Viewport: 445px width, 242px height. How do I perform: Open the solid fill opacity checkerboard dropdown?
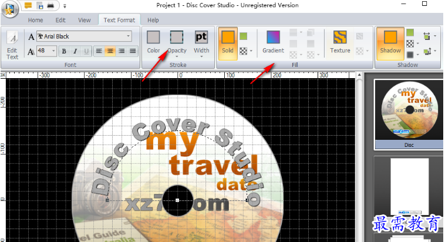pos(246,51)
